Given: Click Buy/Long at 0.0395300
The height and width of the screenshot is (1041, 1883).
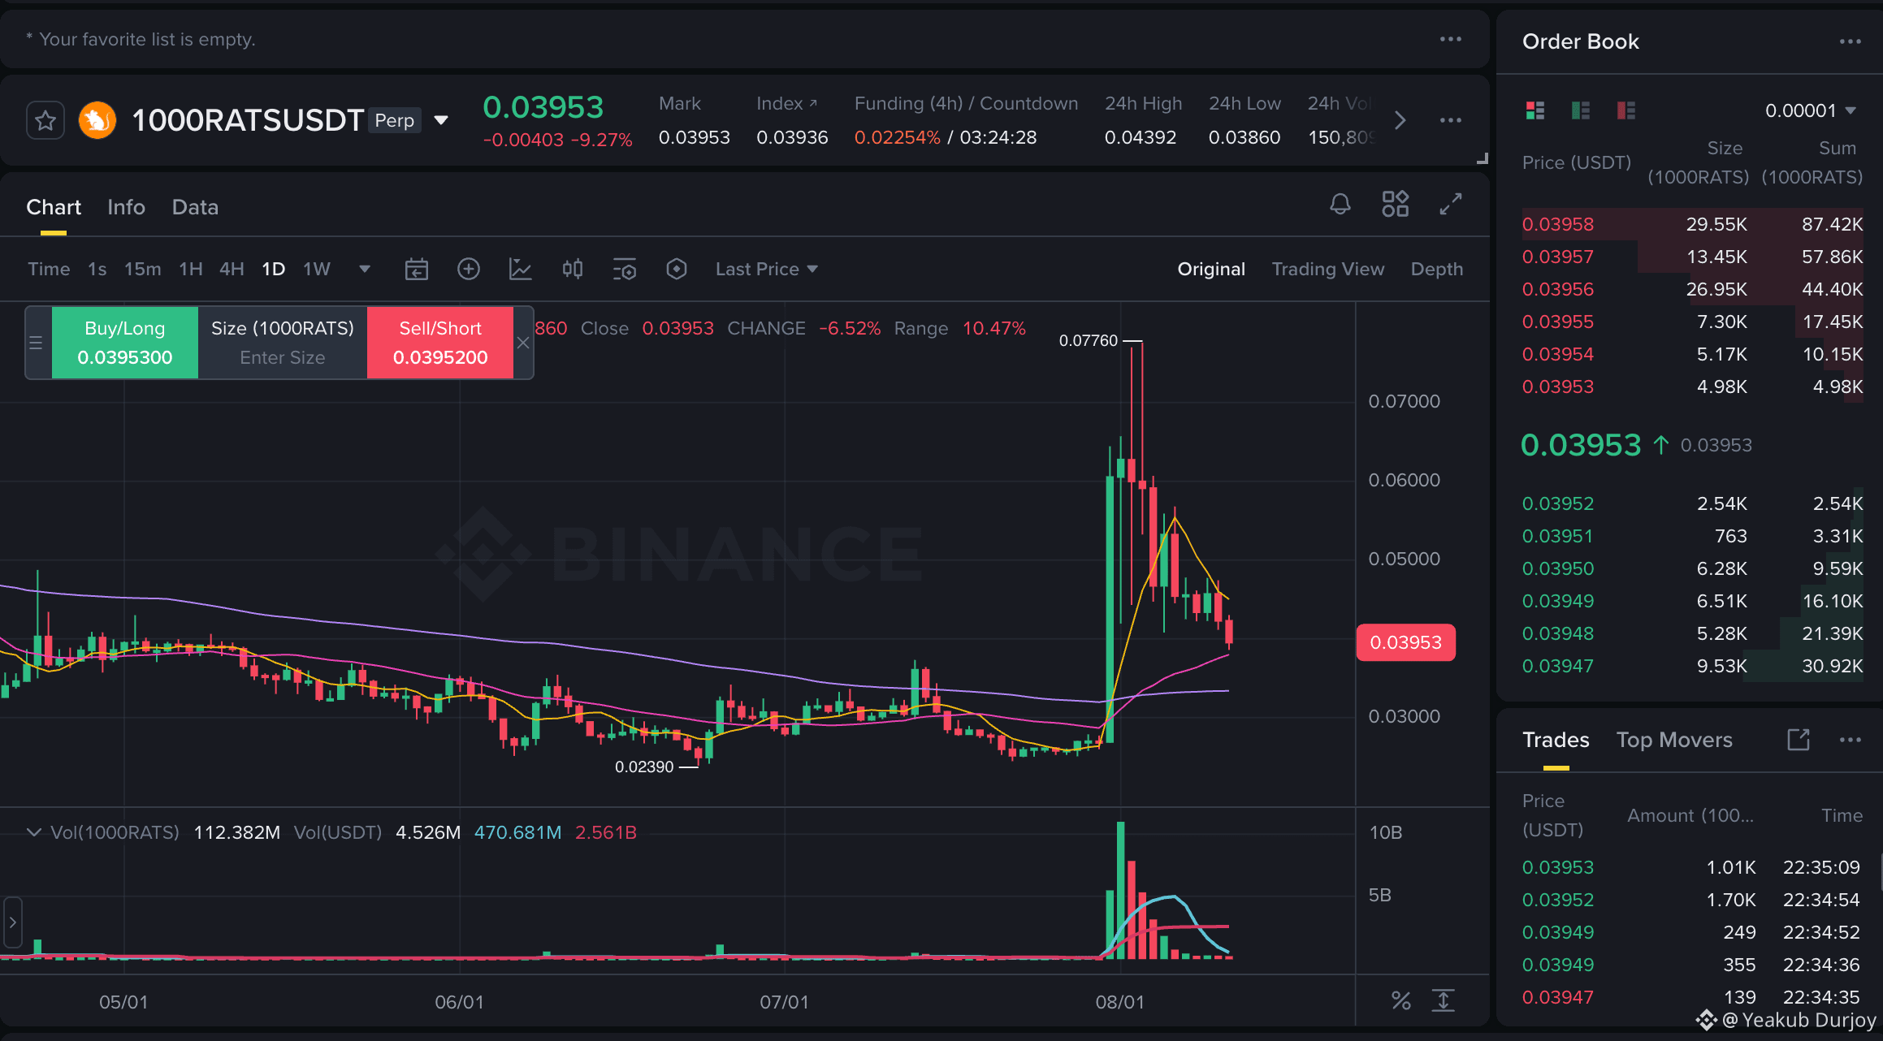Looking at the screenshot, I should 125,343.
